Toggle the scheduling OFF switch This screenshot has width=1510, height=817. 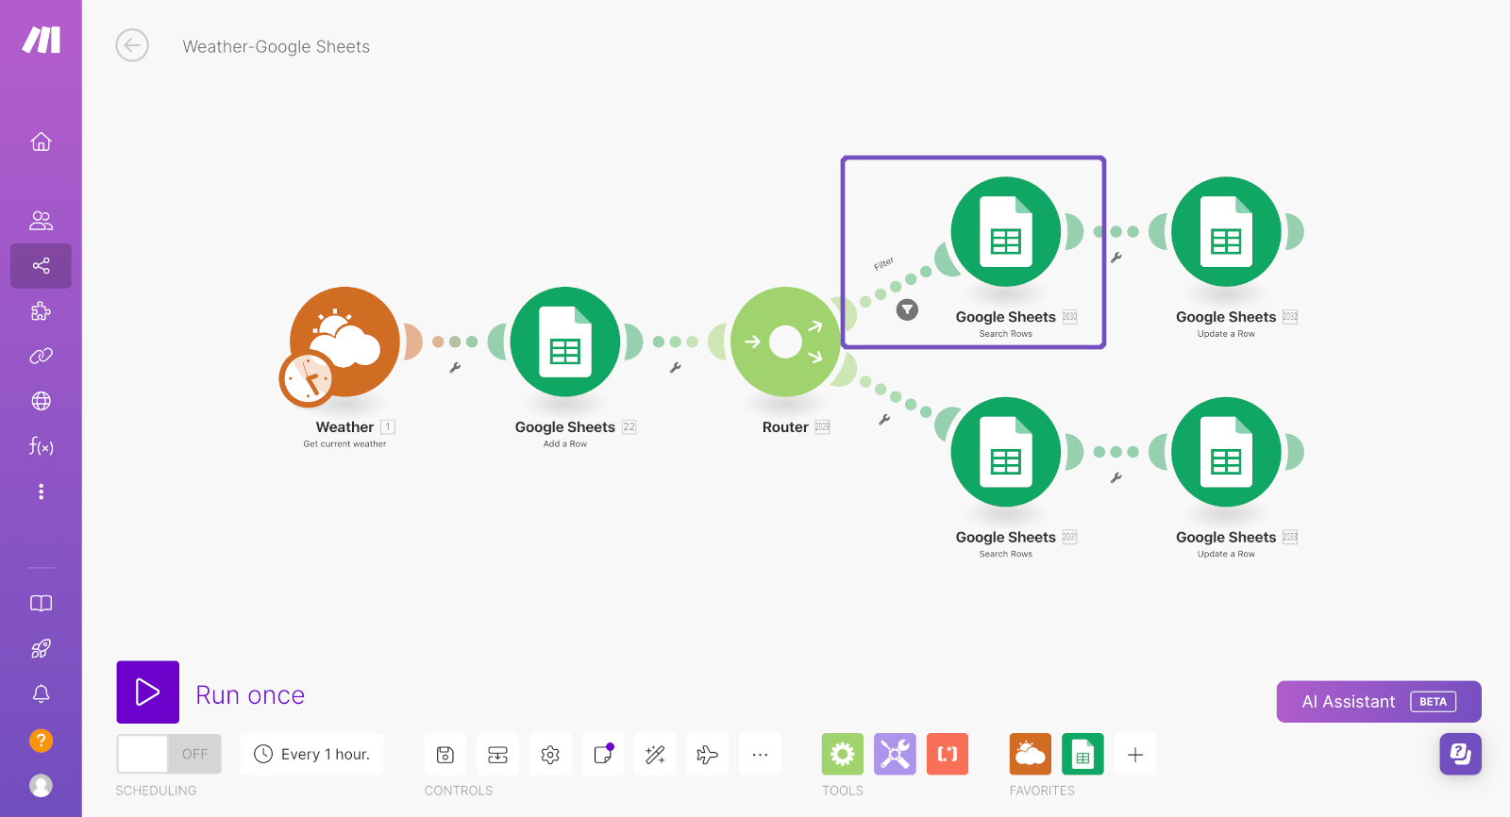pyautogui.click(x=169, y=755)
